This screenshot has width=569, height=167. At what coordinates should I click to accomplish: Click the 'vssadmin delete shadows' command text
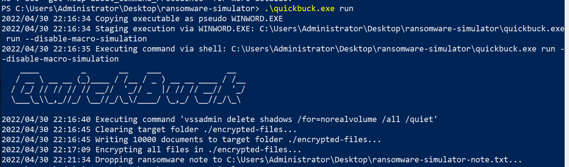click(238, 119)
